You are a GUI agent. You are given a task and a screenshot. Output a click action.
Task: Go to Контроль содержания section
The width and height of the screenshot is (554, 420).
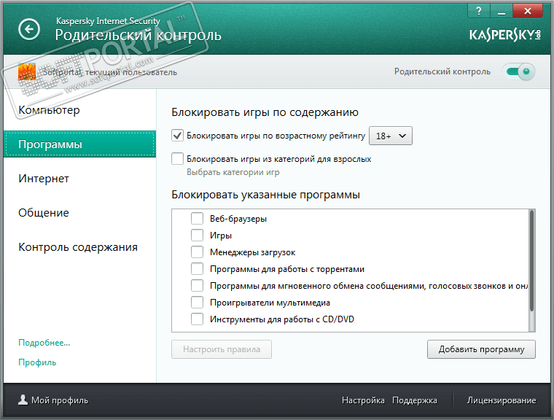click(x=80, y=246)
